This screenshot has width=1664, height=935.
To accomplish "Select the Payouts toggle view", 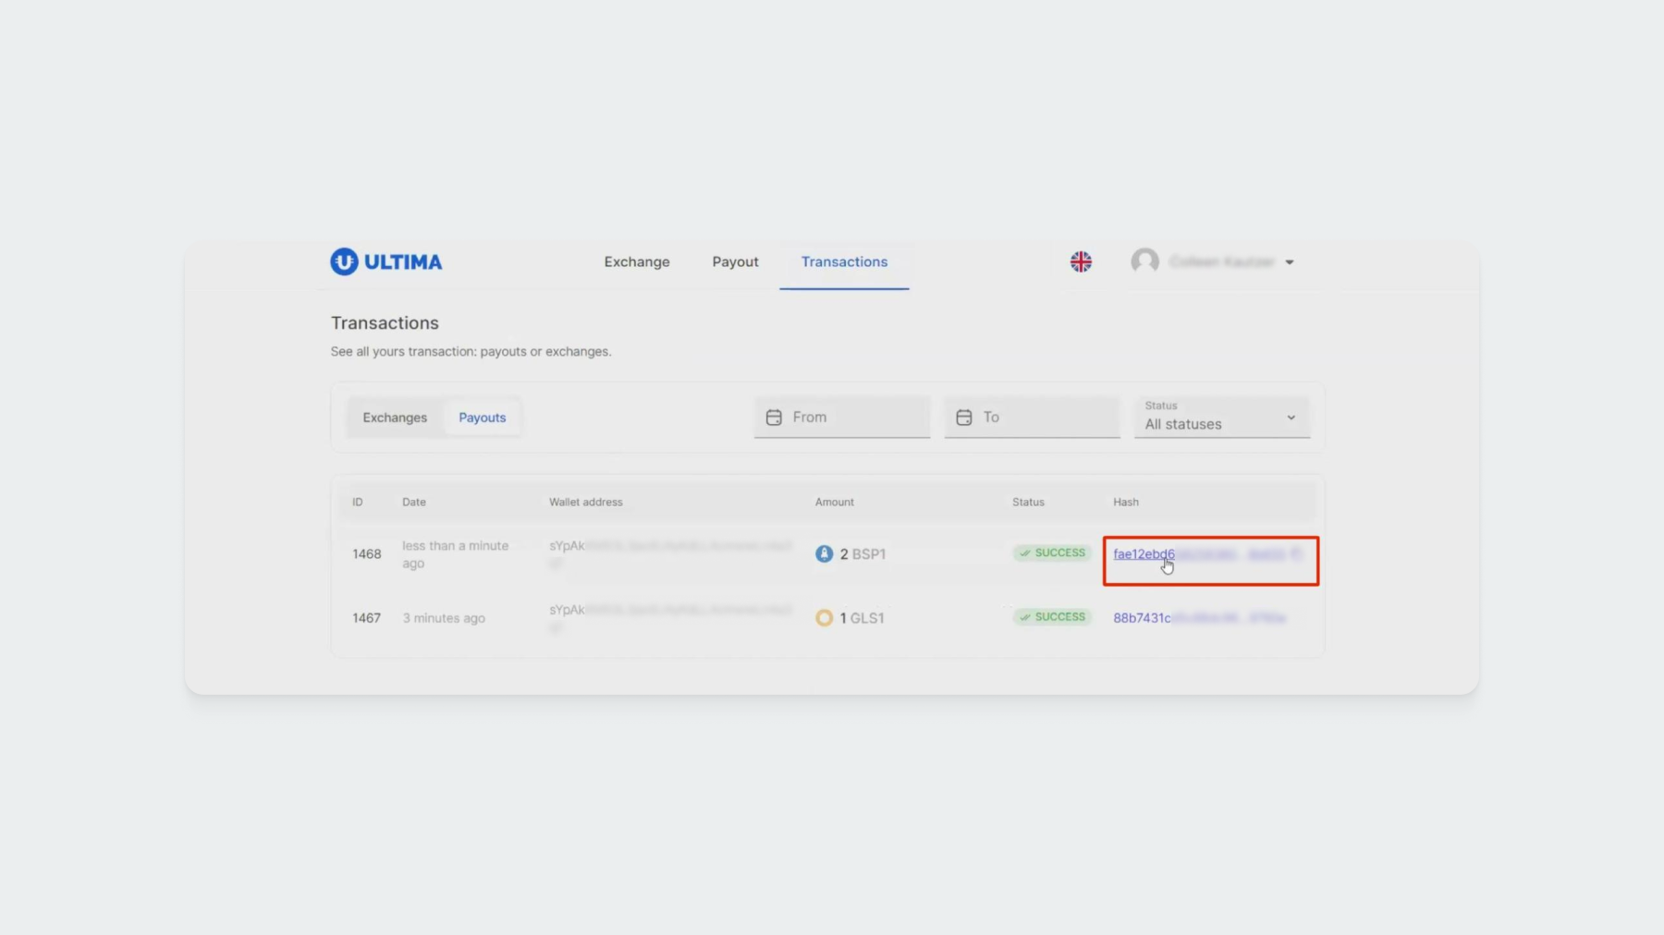I will tap(482, 418).
